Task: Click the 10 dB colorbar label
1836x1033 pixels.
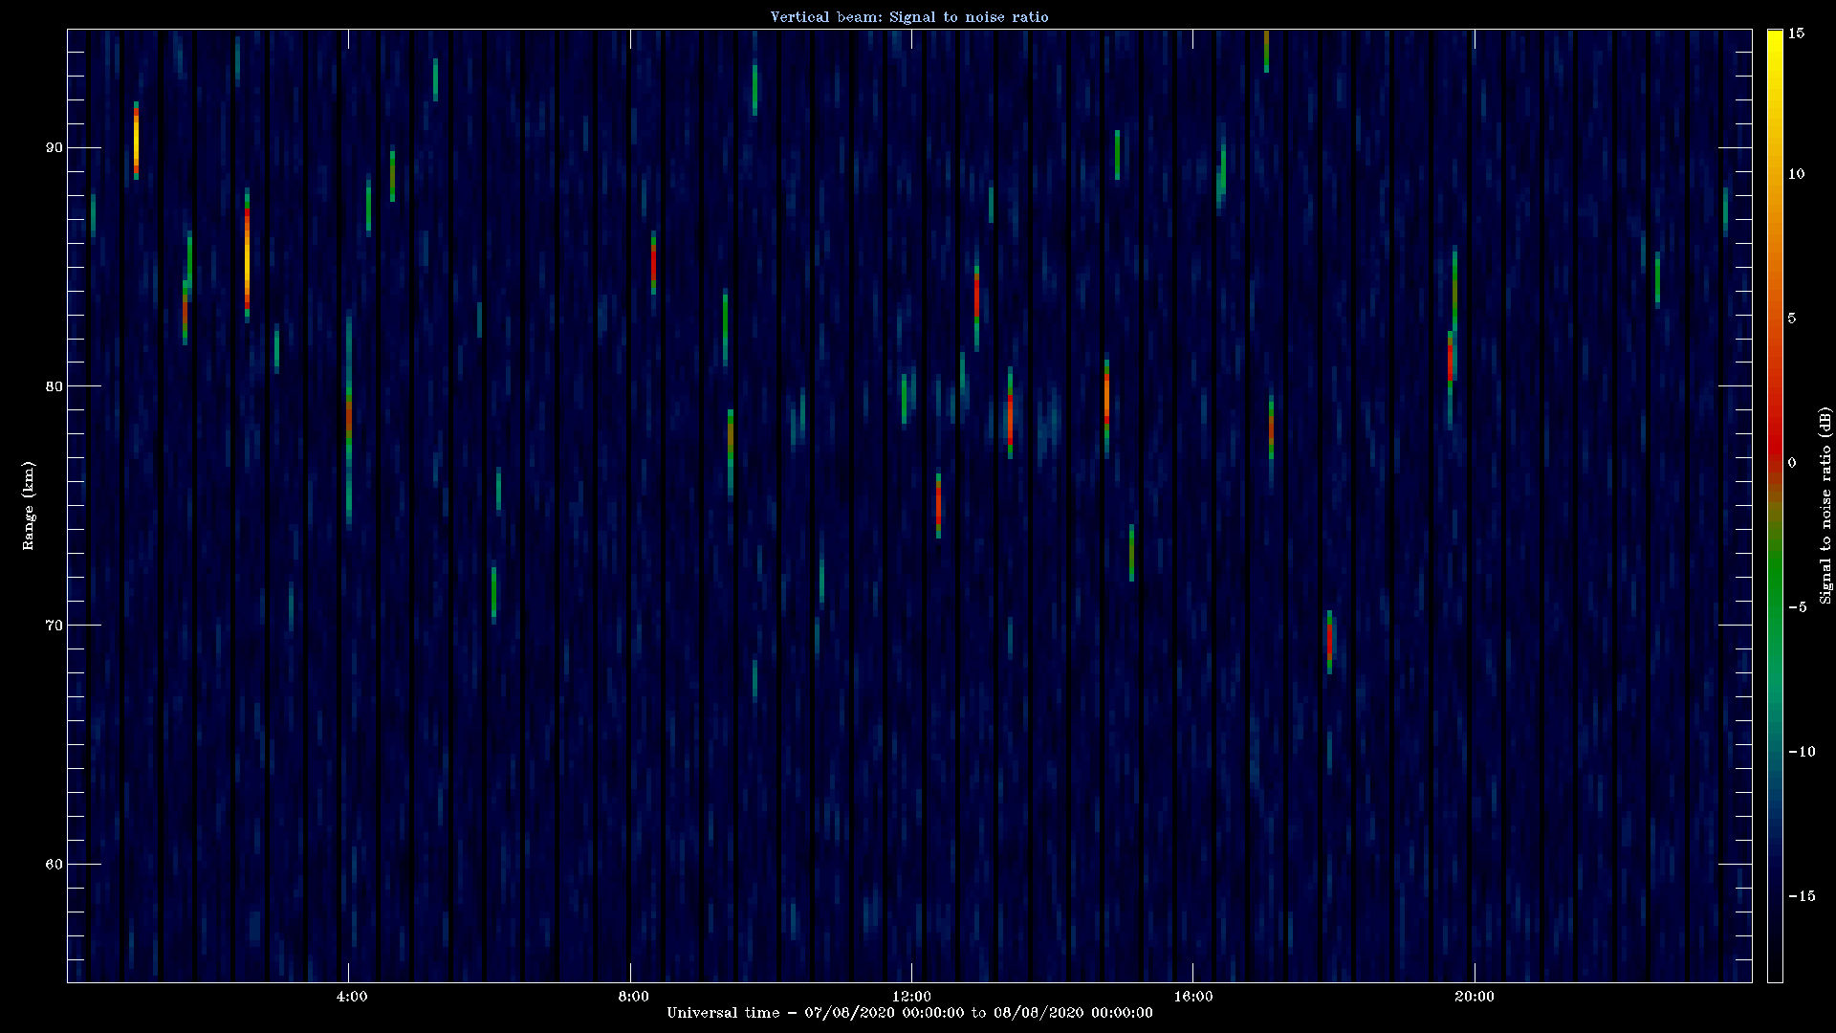Action: [1796, 174]
